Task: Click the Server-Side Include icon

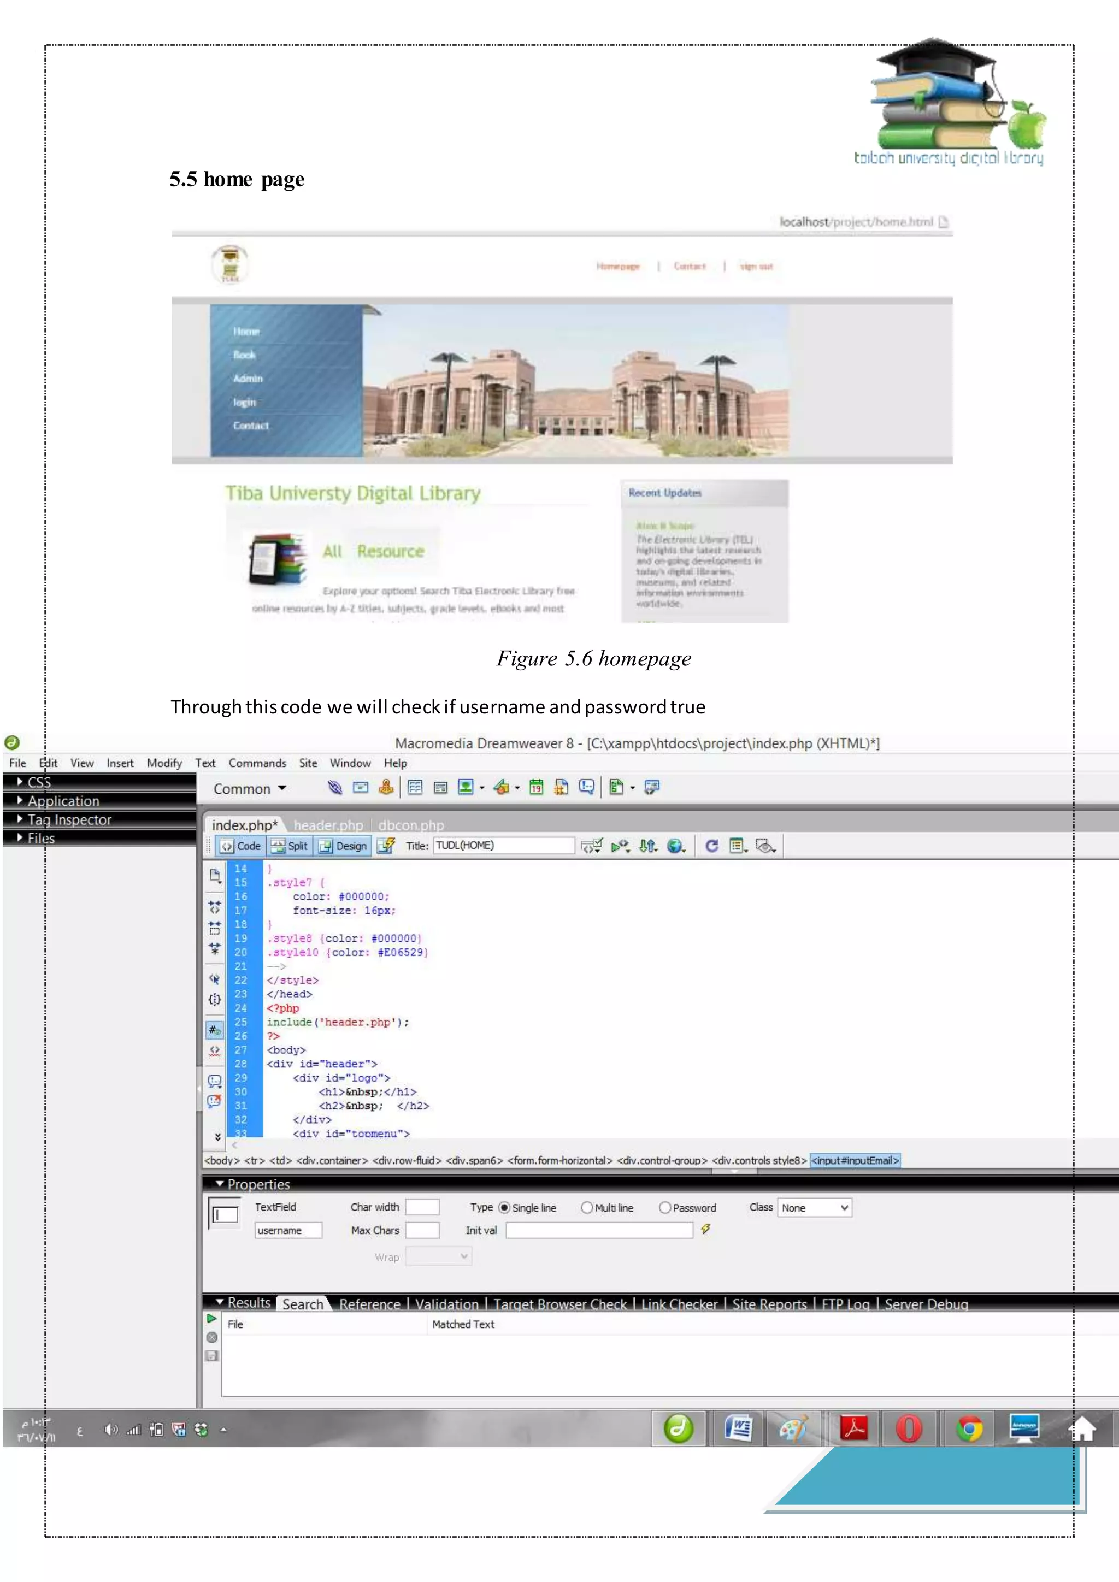Action: (562, 787)
